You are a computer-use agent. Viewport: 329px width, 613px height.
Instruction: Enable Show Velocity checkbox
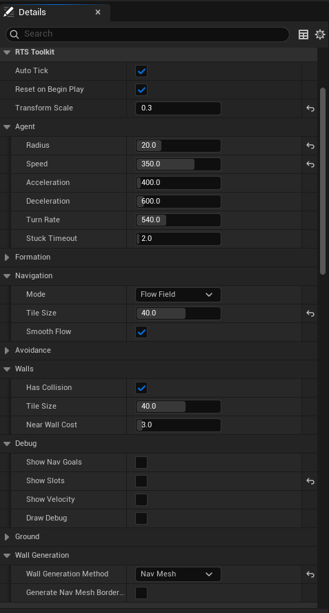(141, 500)
